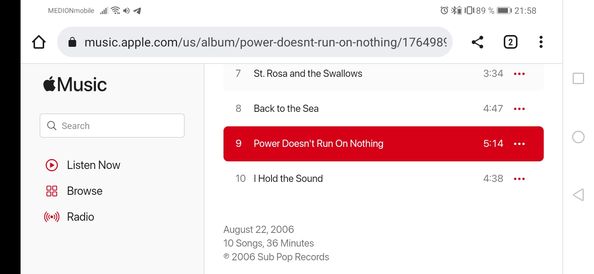
Task: Open more options for I Hold the Sound
Action: pyautogui.click(x=519, y=179)
